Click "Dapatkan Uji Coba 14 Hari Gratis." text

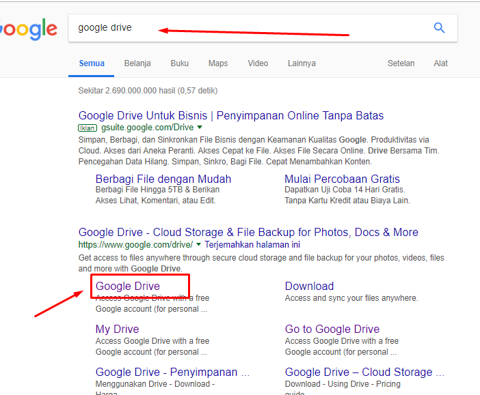(345, 190)
